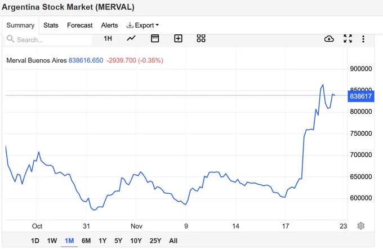Click the Oct x-axis label
Viewport: 383px width, 249px height.
click(37, 226)
